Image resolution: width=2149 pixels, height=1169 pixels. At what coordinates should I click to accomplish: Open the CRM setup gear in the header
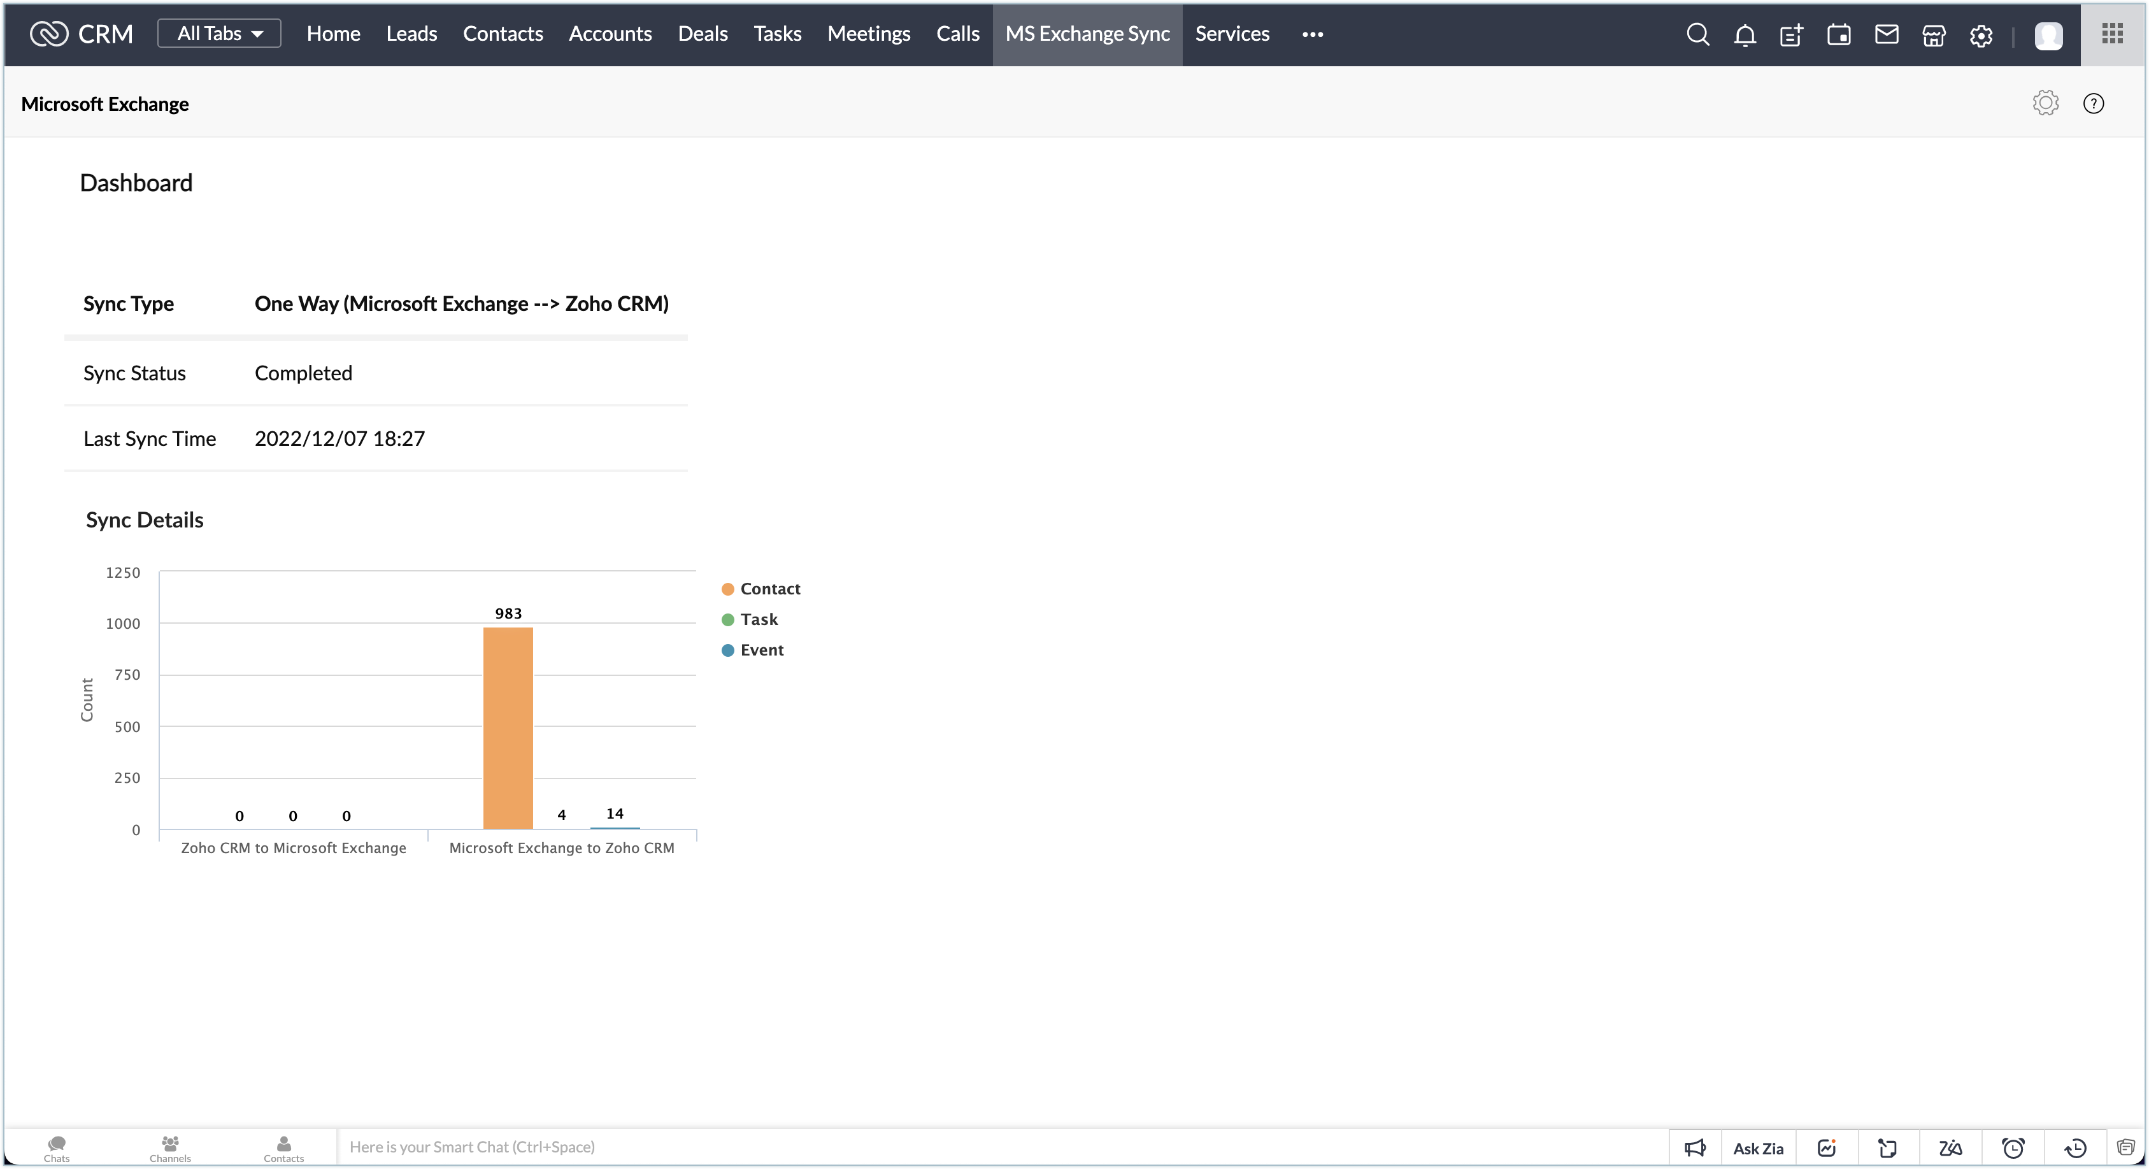[x=1981, y=35]
